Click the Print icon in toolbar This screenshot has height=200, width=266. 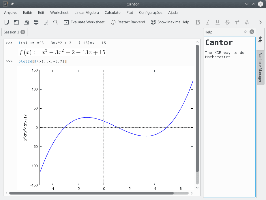tap(36, 22)
